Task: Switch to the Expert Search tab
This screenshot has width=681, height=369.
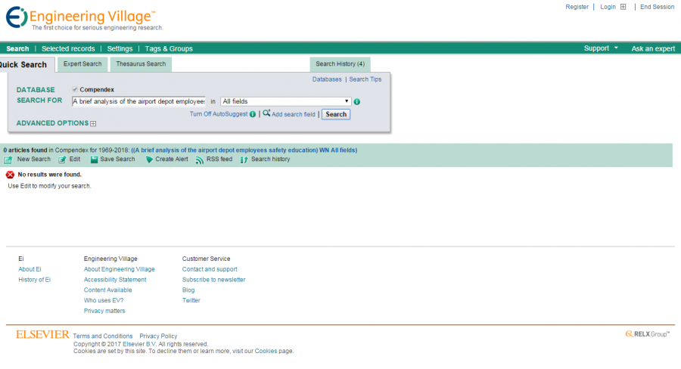Action: pyautogui.click(x=82, y=64)
